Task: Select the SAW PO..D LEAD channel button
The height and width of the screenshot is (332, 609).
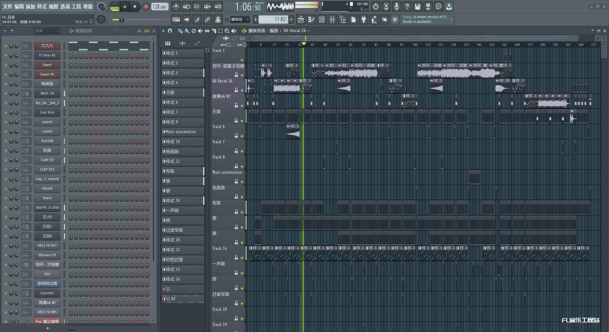Action: tap(47, 207)
